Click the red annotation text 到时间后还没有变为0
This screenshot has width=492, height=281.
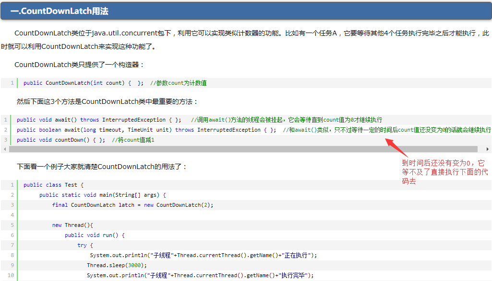444,172
